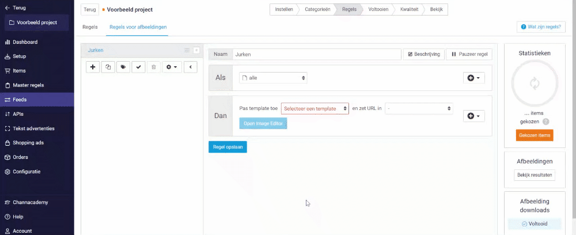Go to the Regels step
Image resolution: width=576 pixels, height=235 pixels.
349,10
